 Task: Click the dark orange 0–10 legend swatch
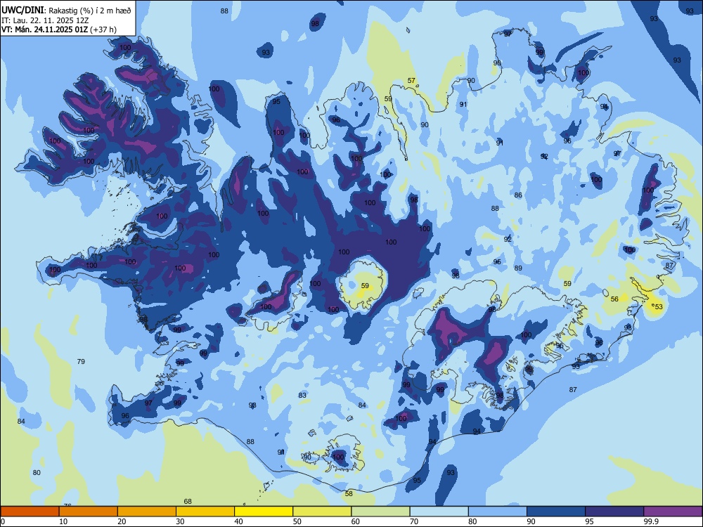coord(30,512)
